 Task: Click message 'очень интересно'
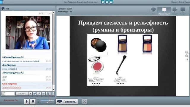tap(10, 69)
